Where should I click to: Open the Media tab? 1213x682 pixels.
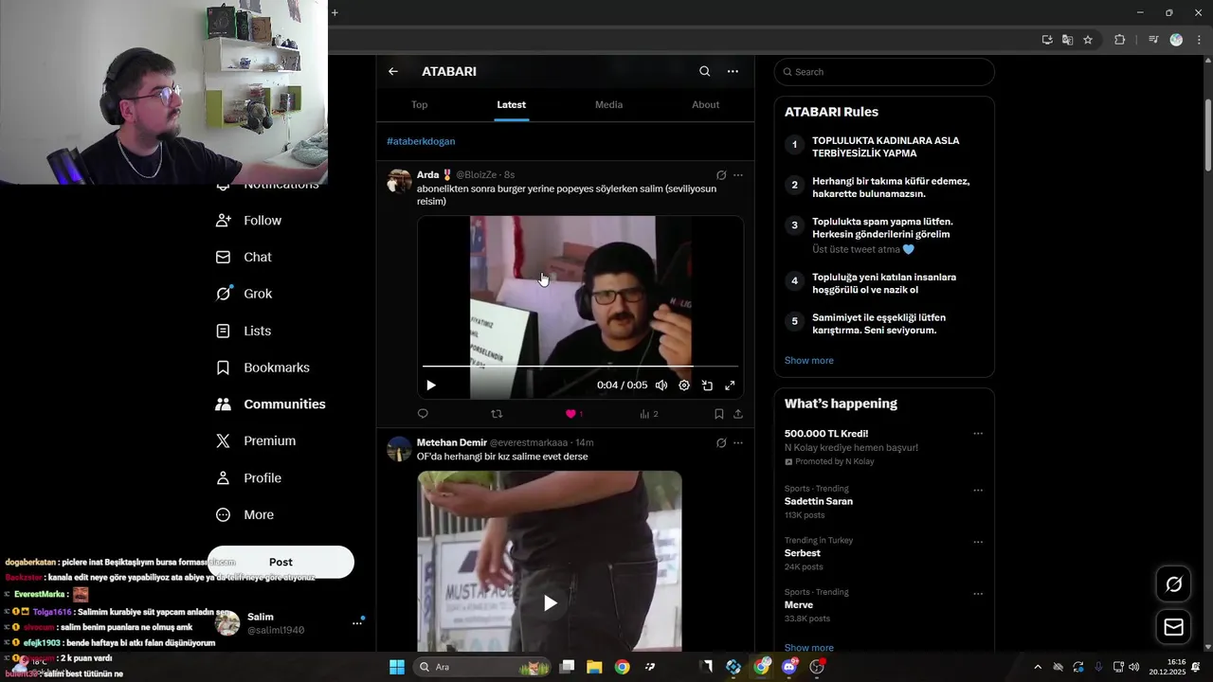tap(608, 104)
